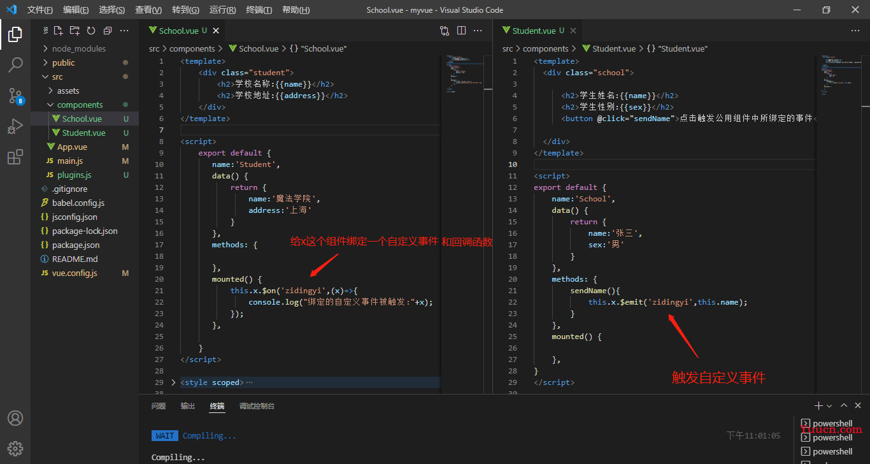Open the 查看(V) menu

click(148, 10)
